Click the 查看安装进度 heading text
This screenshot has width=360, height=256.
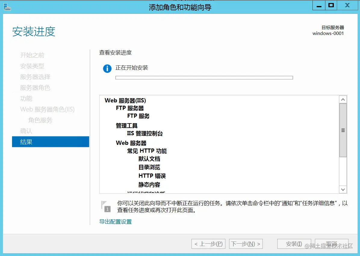(x=115, y=53)
